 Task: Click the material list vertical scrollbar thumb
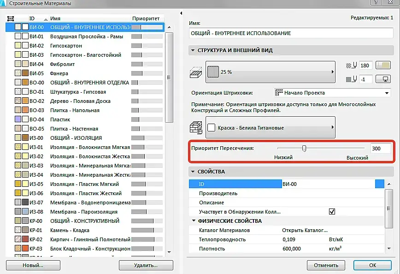[x=169, y=77]
